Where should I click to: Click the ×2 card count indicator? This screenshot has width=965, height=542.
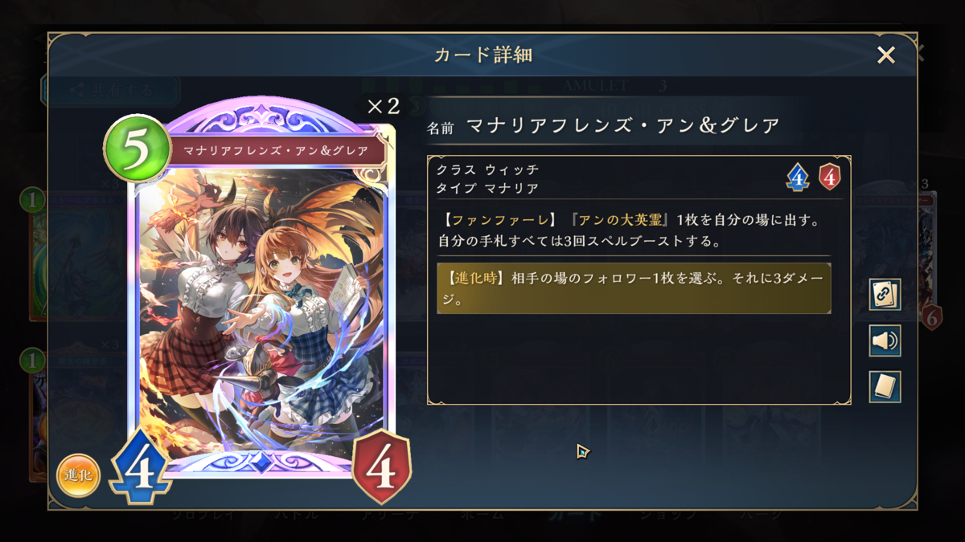tap(383, 107)
